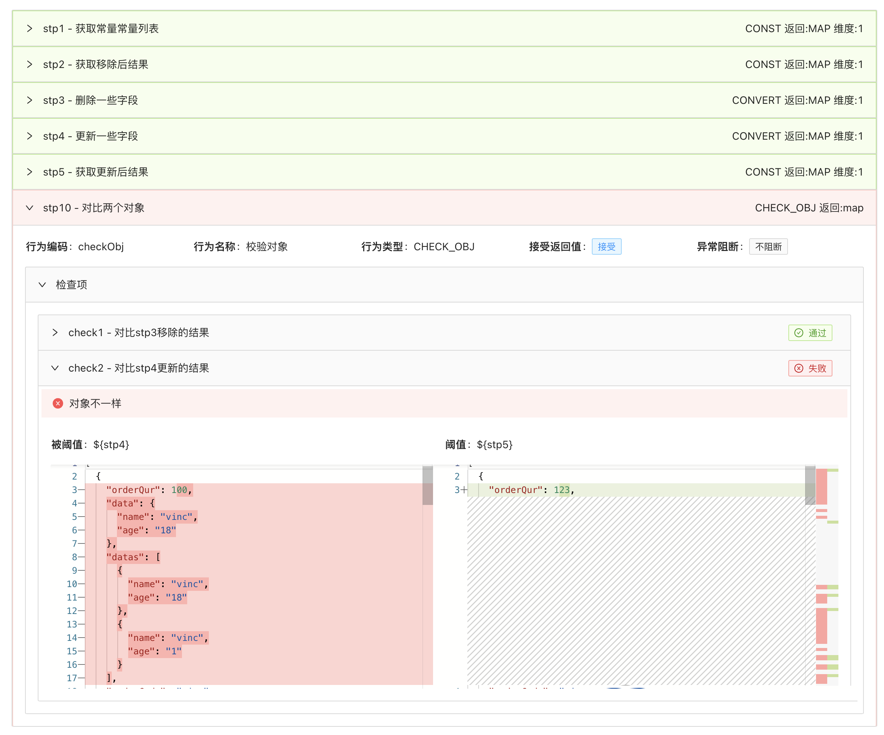Expand stp3 delete-fields step

coord(30,100)
